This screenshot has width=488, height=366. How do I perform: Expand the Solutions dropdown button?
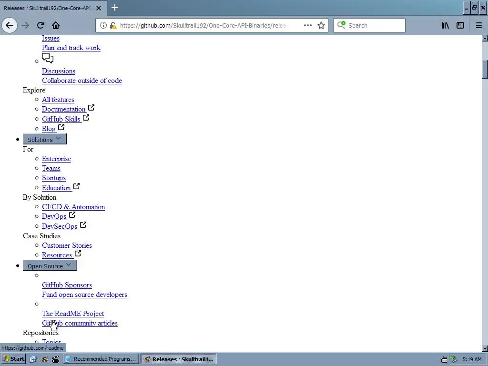click(45, 139)
